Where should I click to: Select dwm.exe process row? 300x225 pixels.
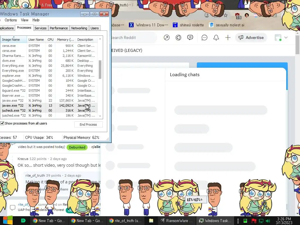click(49, 61)
